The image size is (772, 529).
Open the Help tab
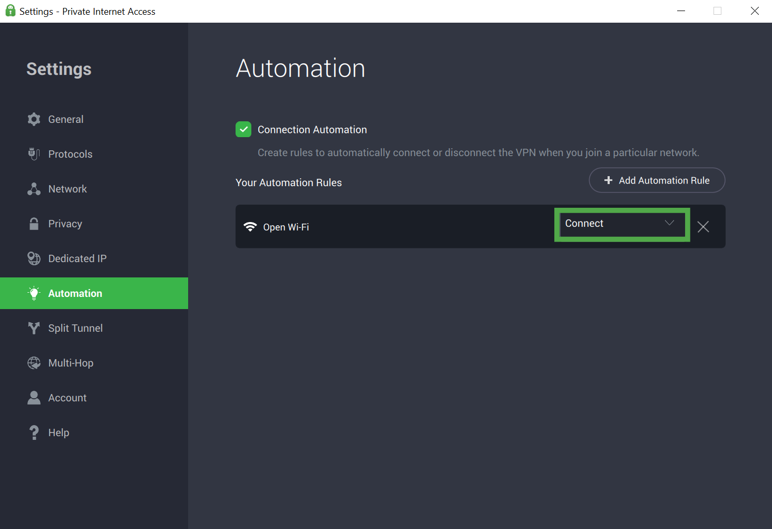[x=94, y=432]
